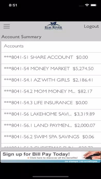Tap the Account Summary heading
Viewport: 101px width, 179px height.
click(21, 37)
